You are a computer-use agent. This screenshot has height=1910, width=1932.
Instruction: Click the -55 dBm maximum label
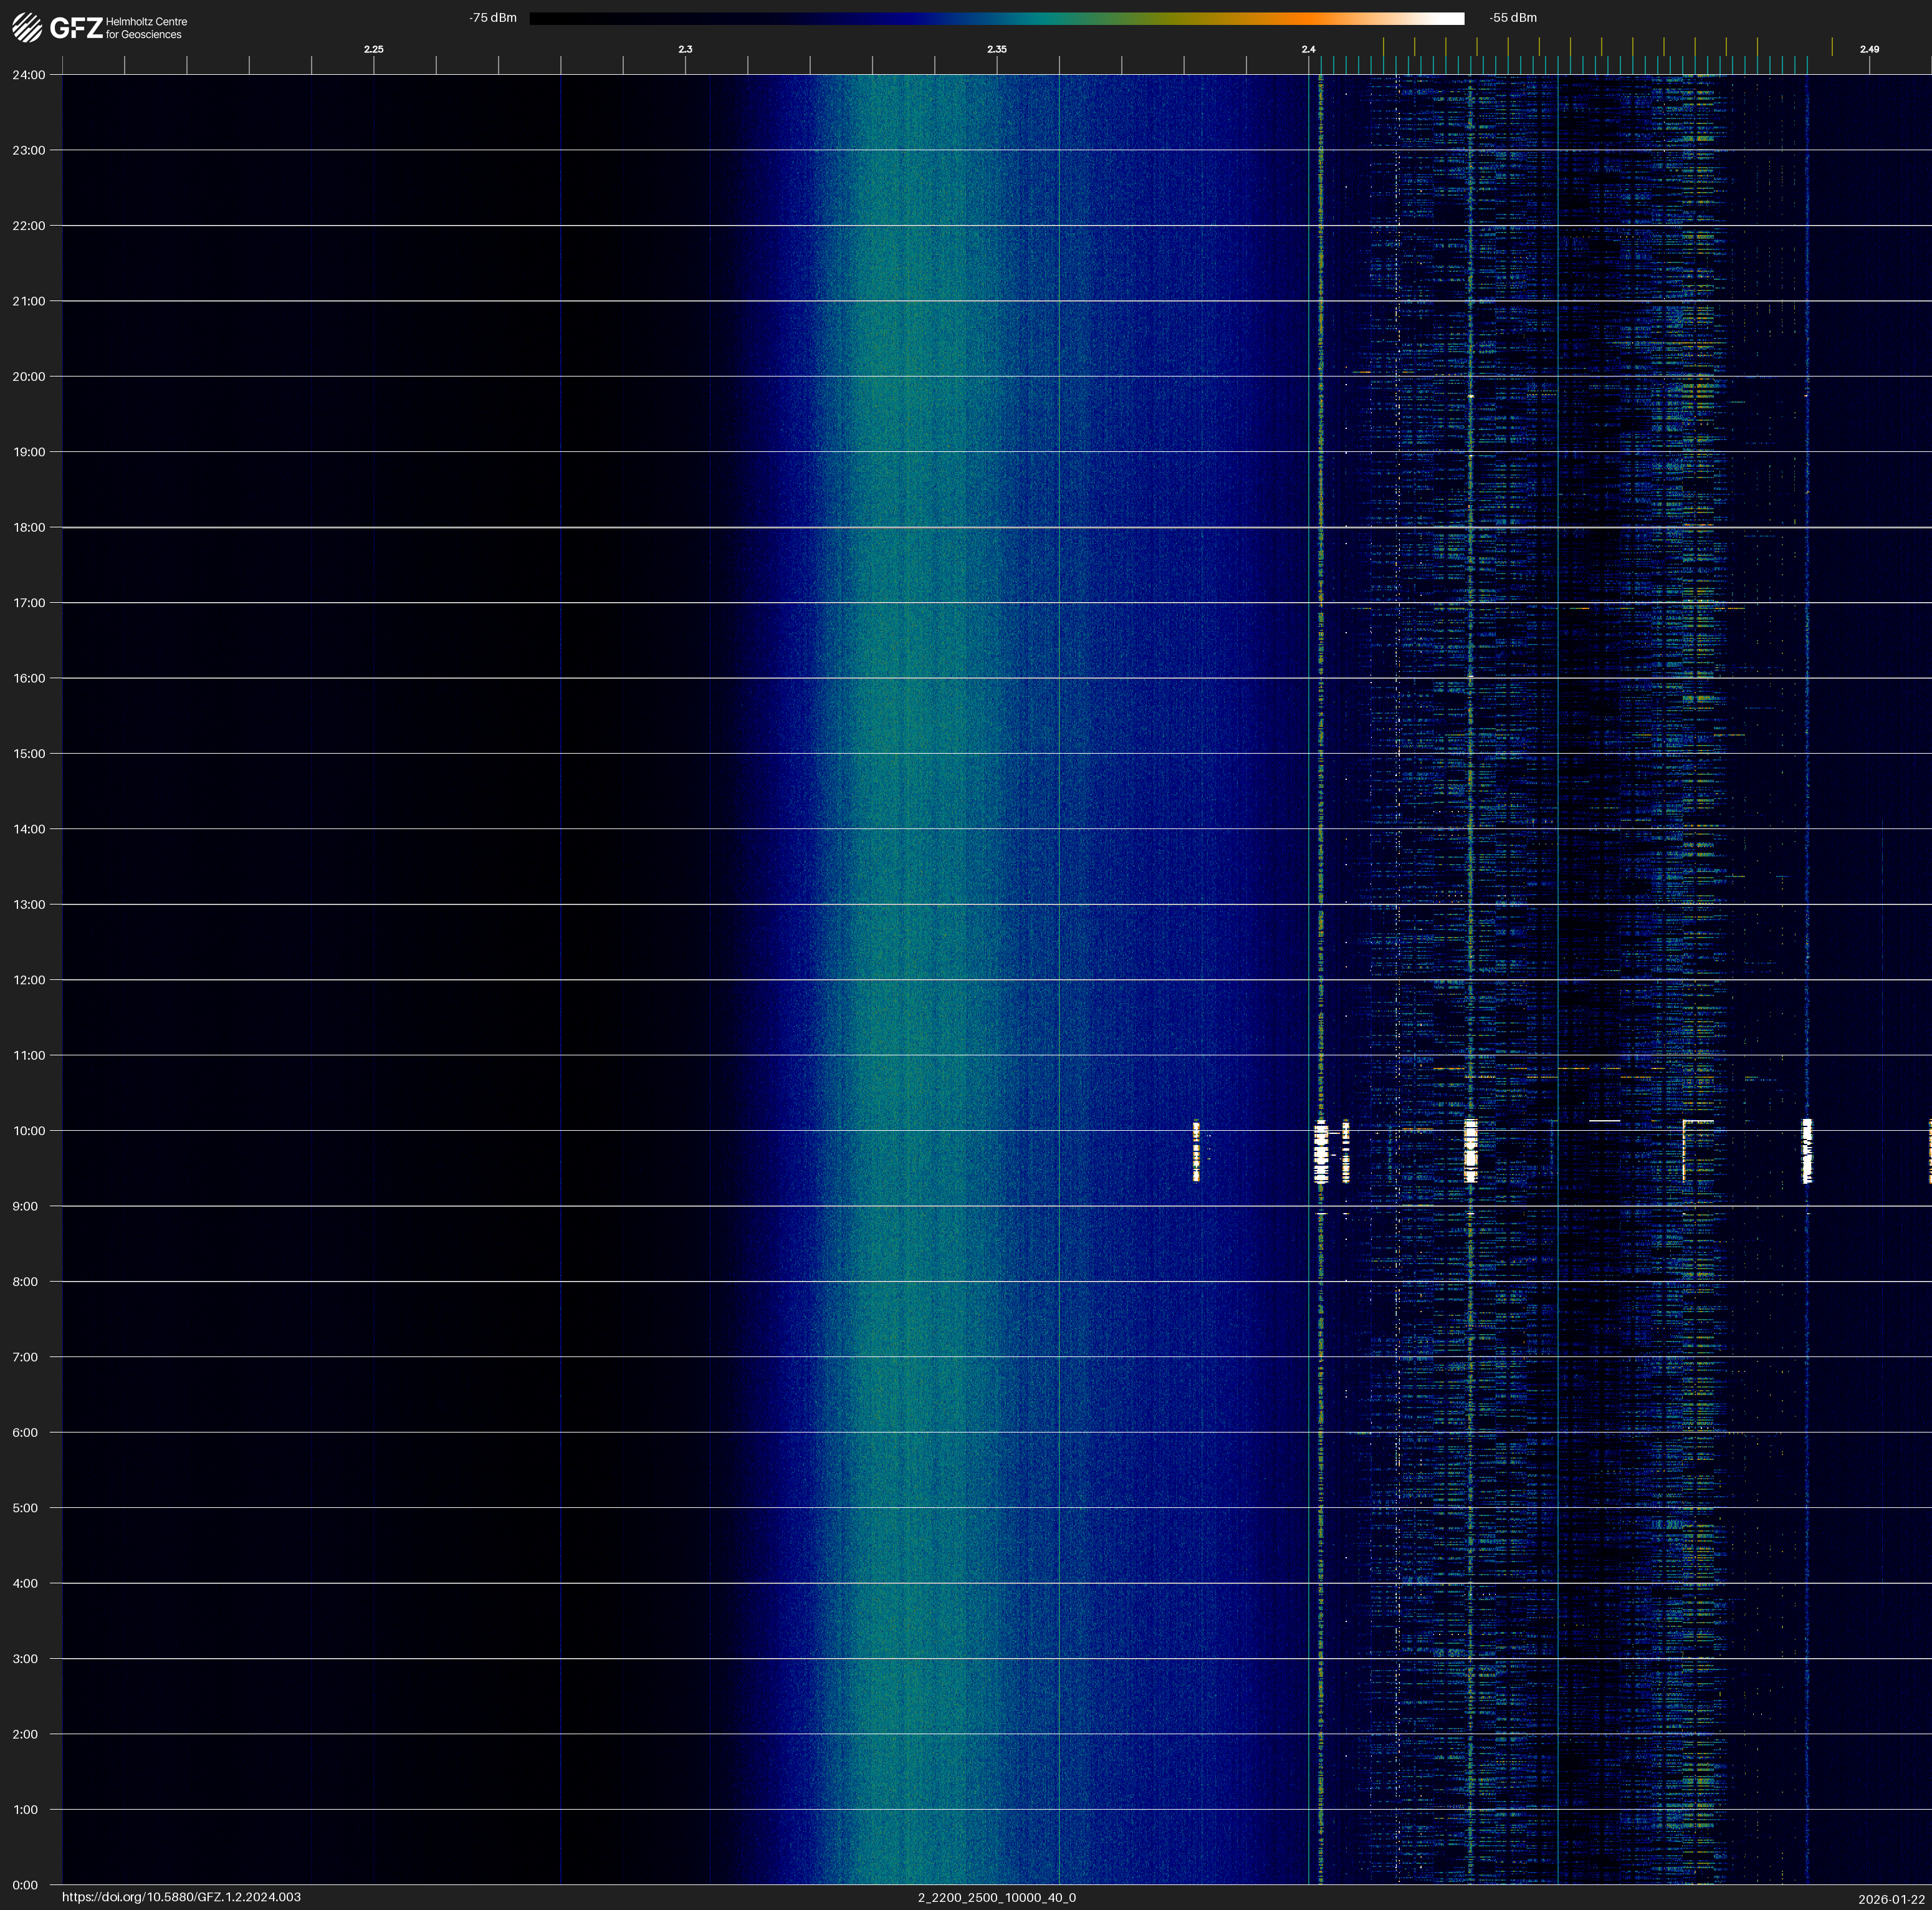[1513, 18]
